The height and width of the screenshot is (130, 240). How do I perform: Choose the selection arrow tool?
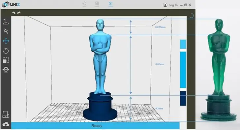(x=6, y=31)
